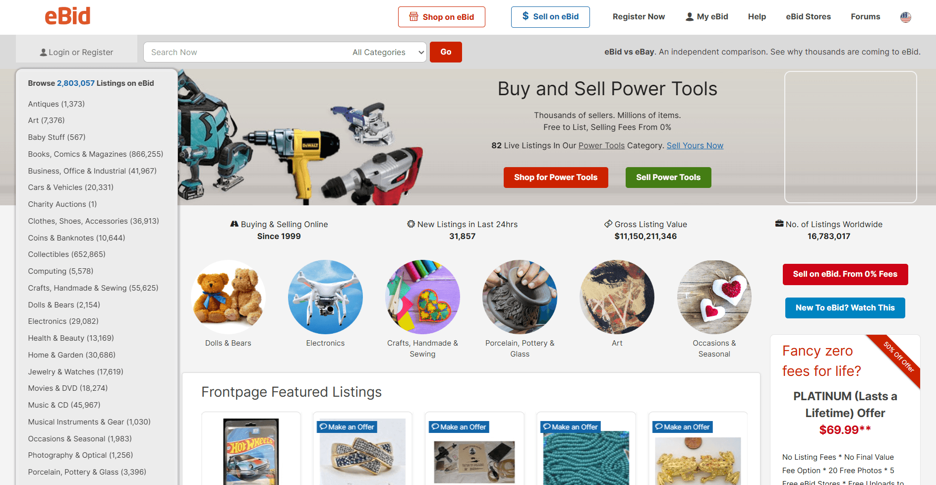The image size is (936, 485).
Task: Open Forums in the top navigation
Action: [865, 17]
